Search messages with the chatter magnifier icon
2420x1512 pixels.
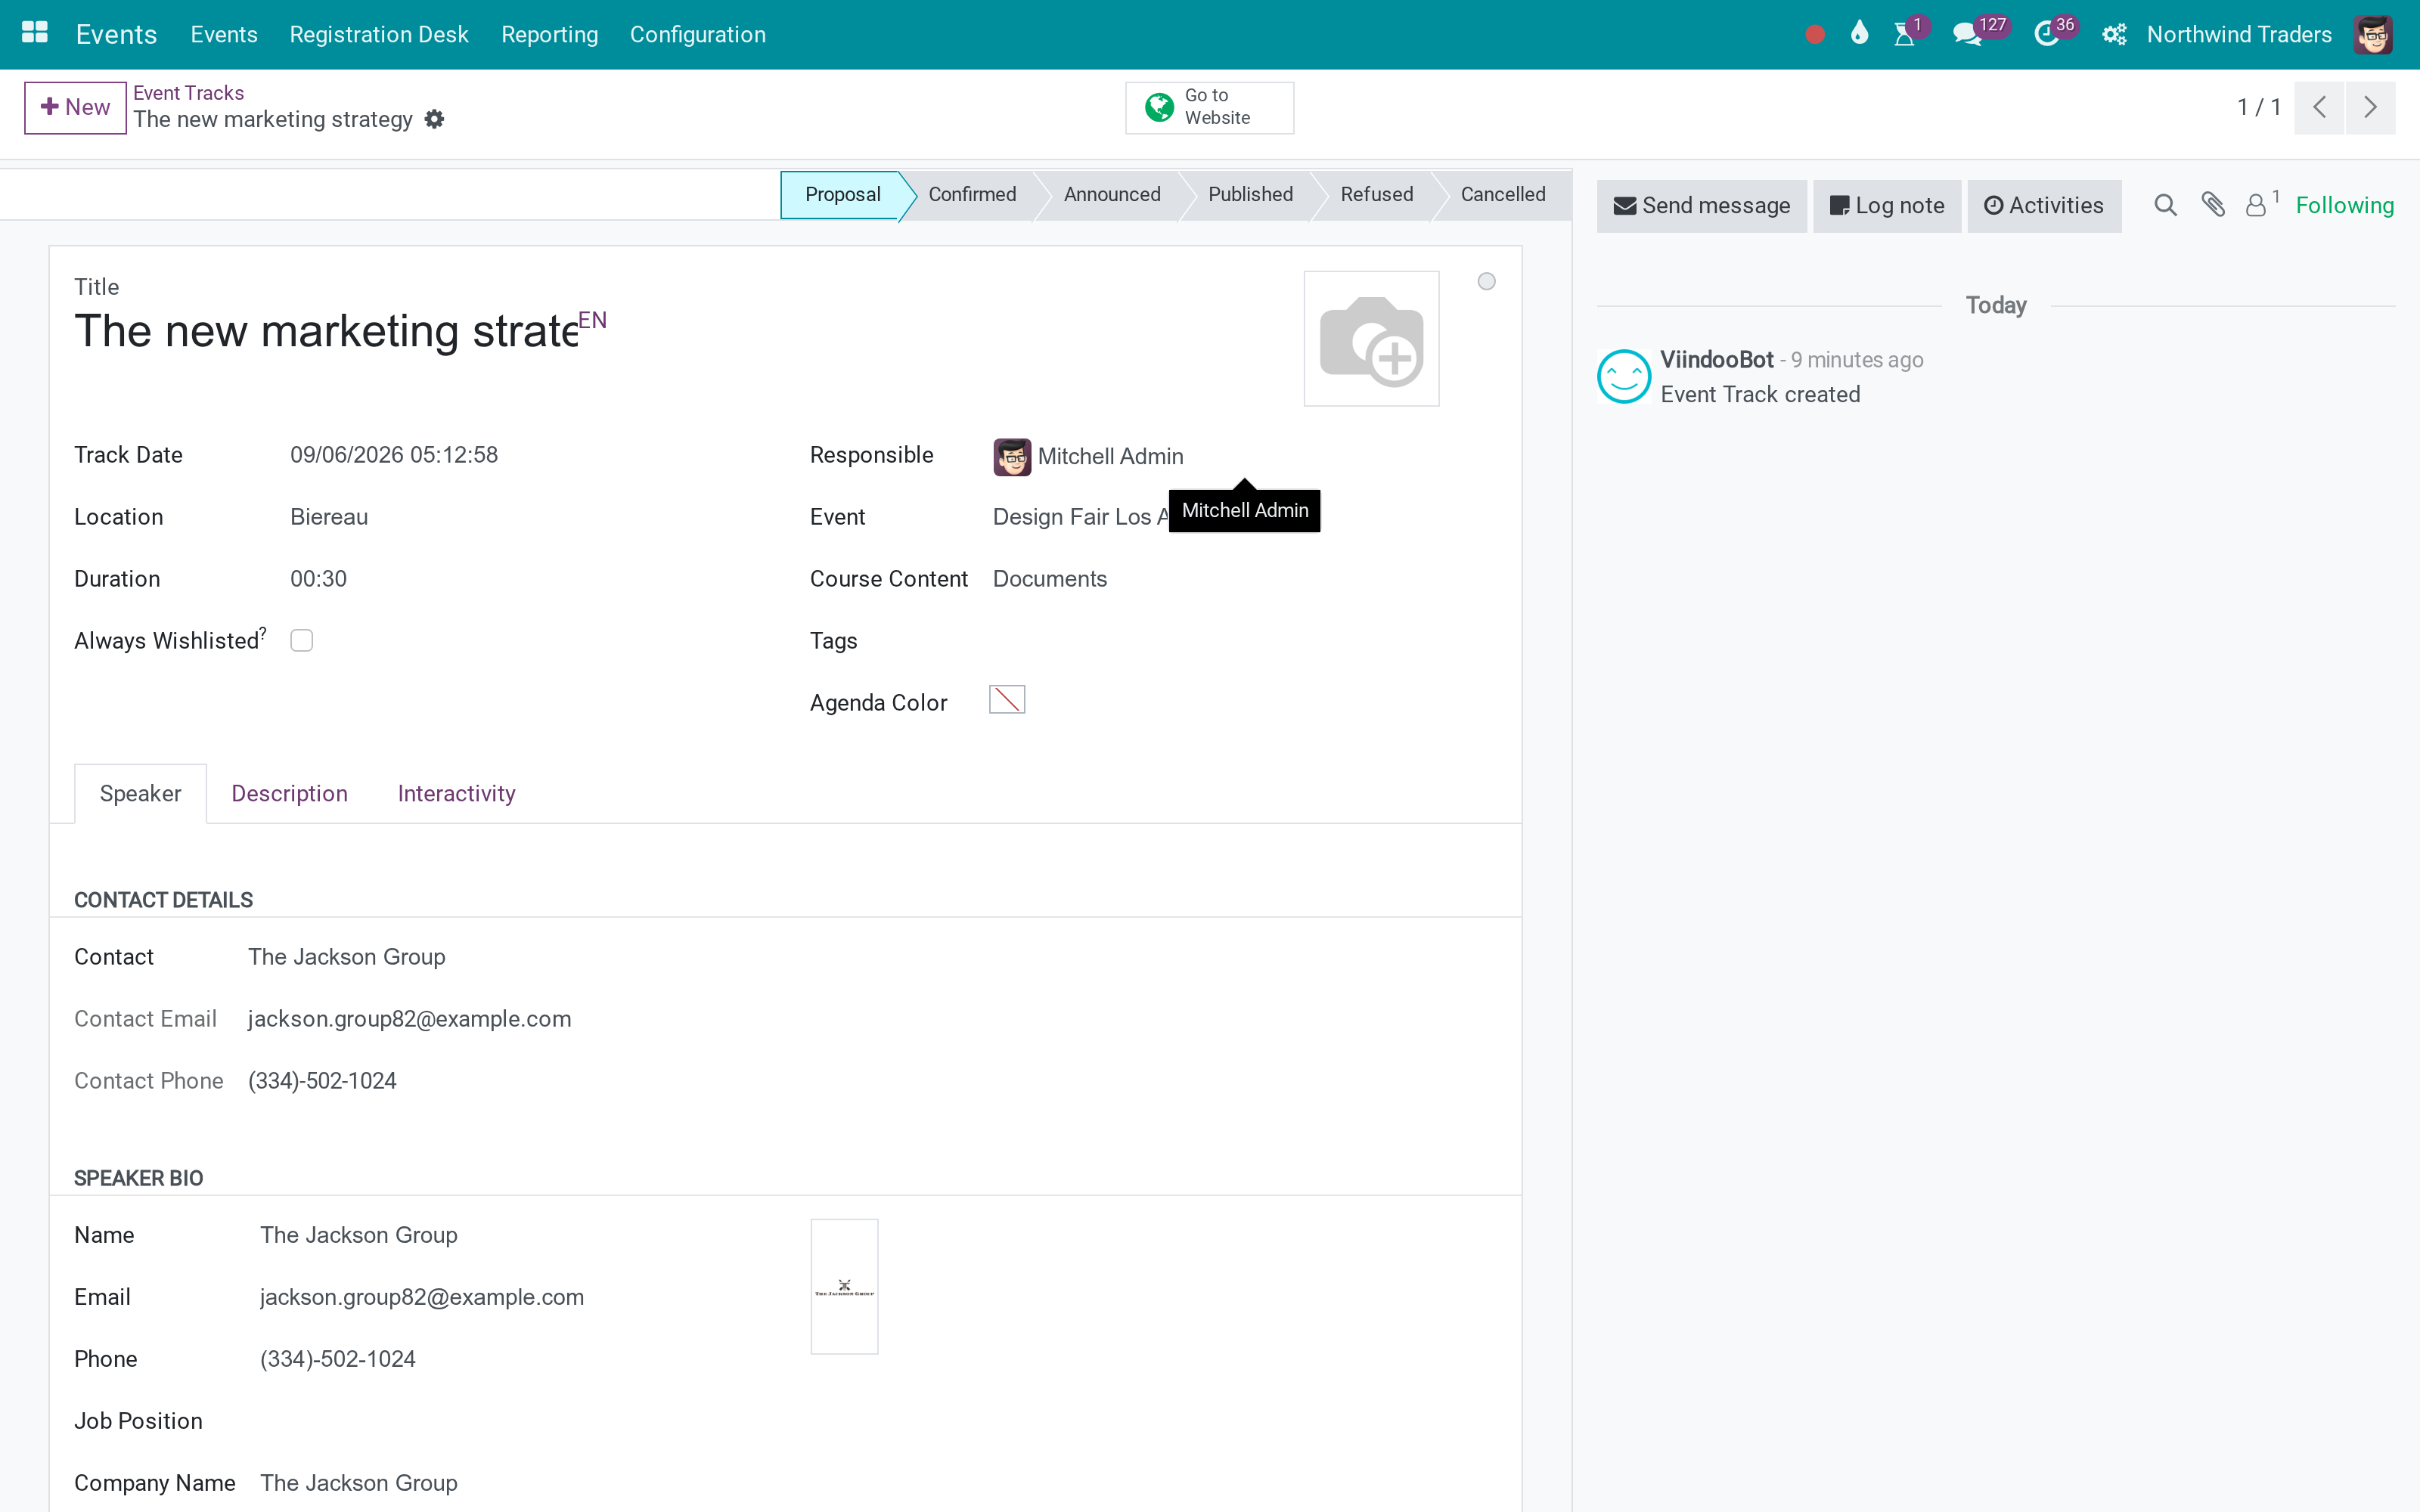2165,205
